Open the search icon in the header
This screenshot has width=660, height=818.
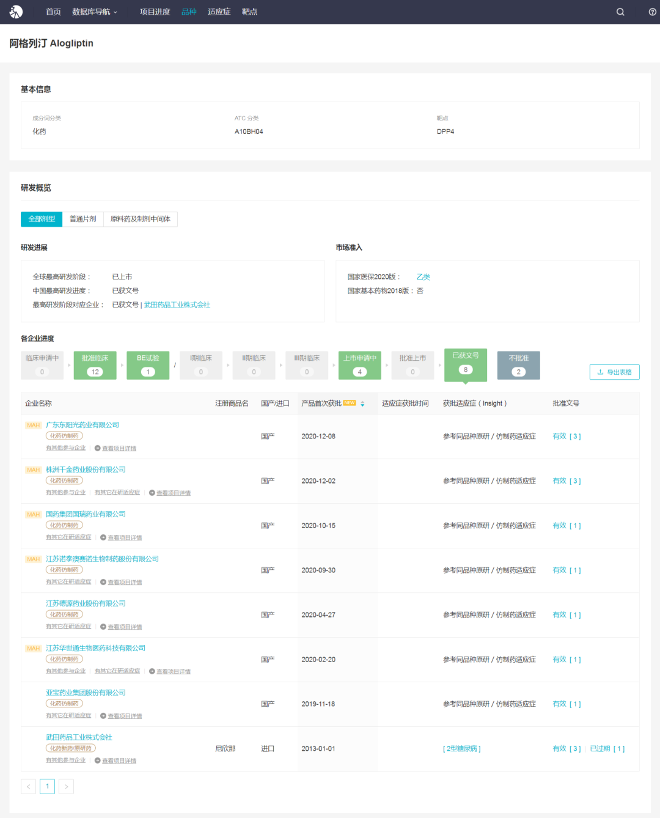tap(620, 12)
